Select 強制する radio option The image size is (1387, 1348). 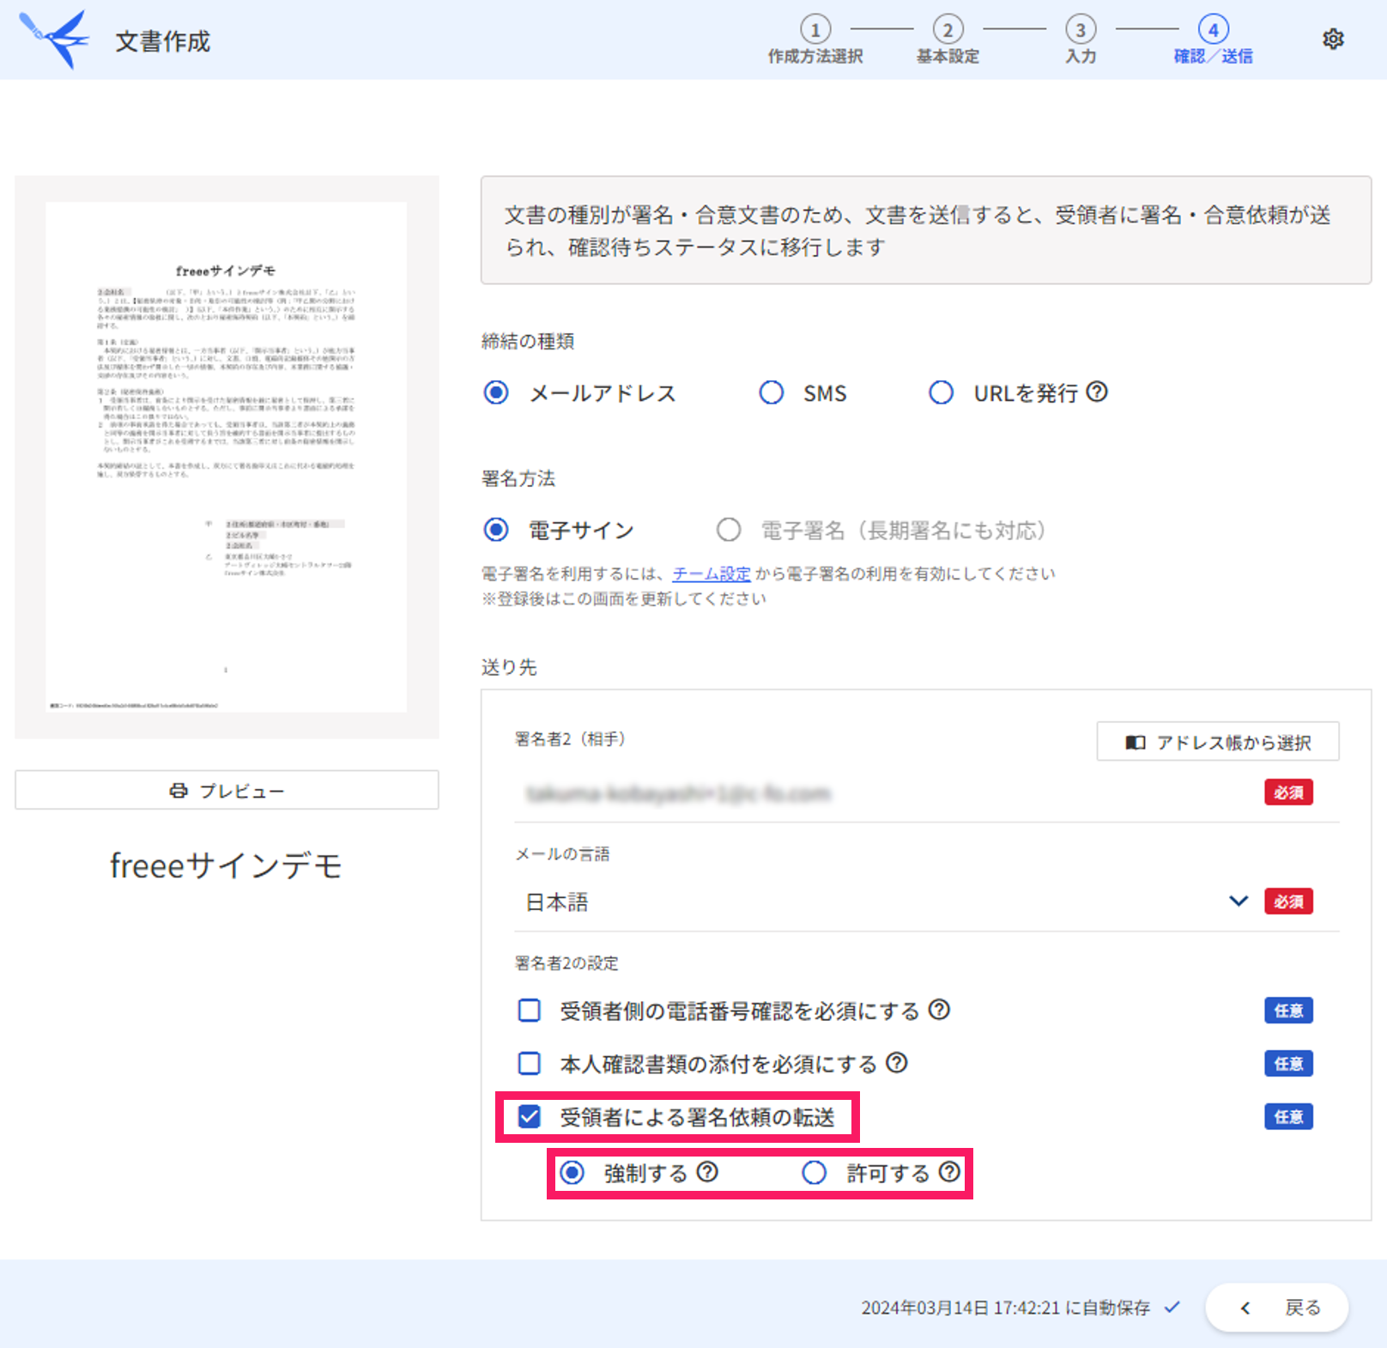coord(572,1173)
